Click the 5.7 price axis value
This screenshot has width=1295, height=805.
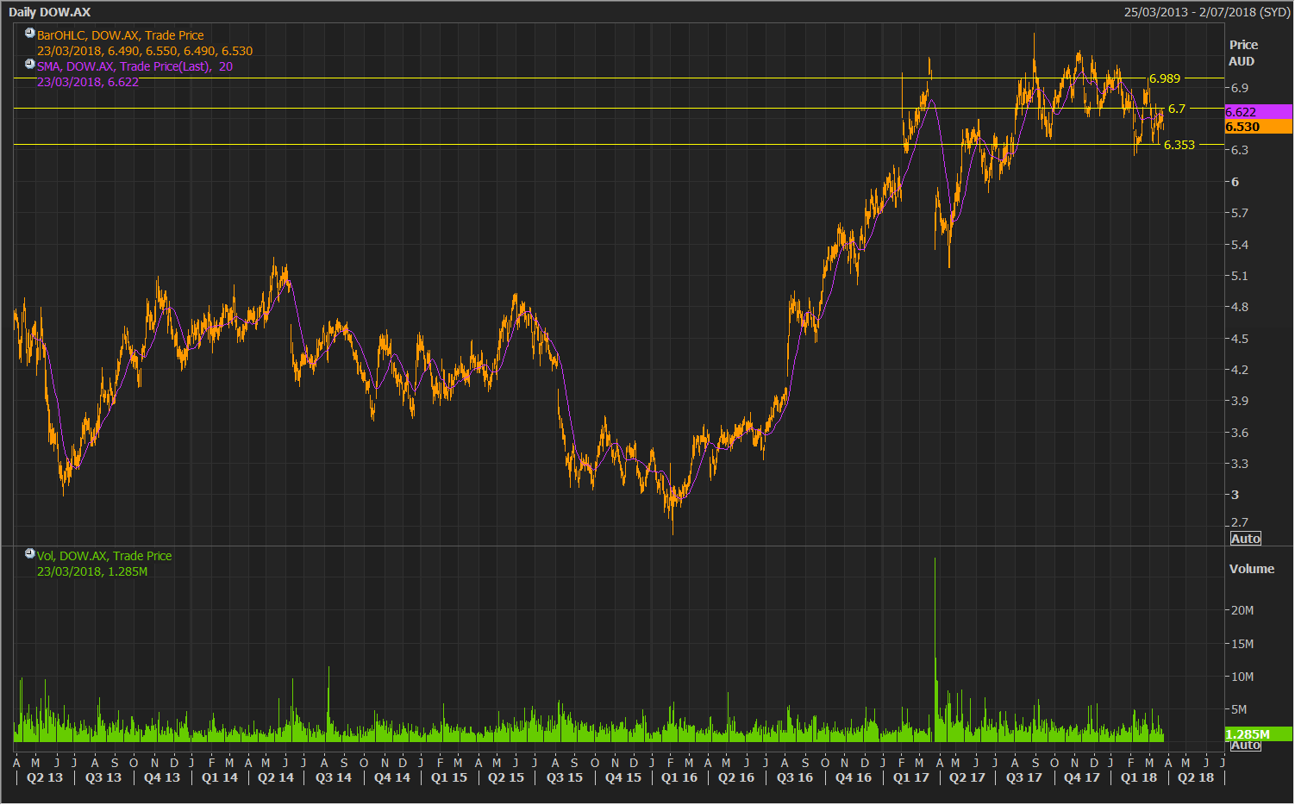coord(1240,213)
